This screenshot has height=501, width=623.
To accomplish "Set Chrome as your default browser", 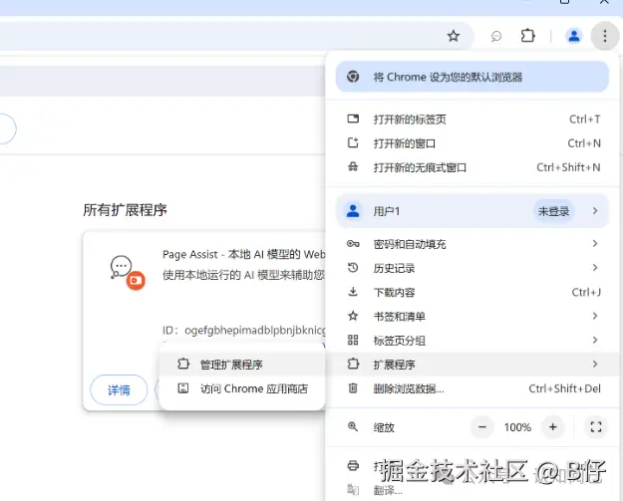I will 472,77.
